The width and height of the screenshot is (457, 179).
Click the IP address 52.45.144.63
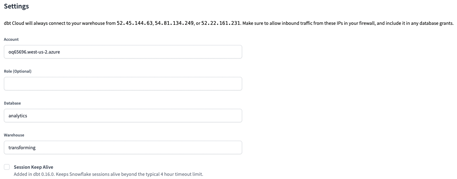pyautogui.click(x=135, y=23)
